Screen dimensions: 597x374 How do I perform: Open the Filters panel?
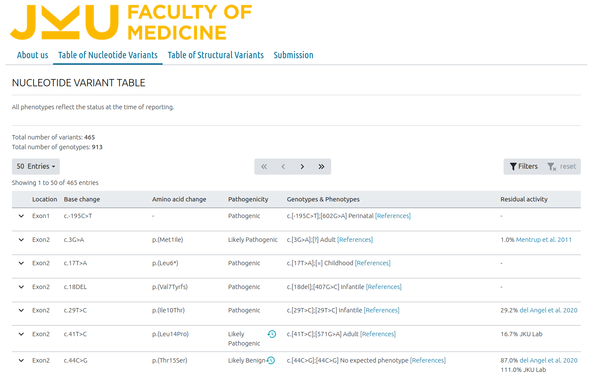pyautogui.click(x=524, y=167)
